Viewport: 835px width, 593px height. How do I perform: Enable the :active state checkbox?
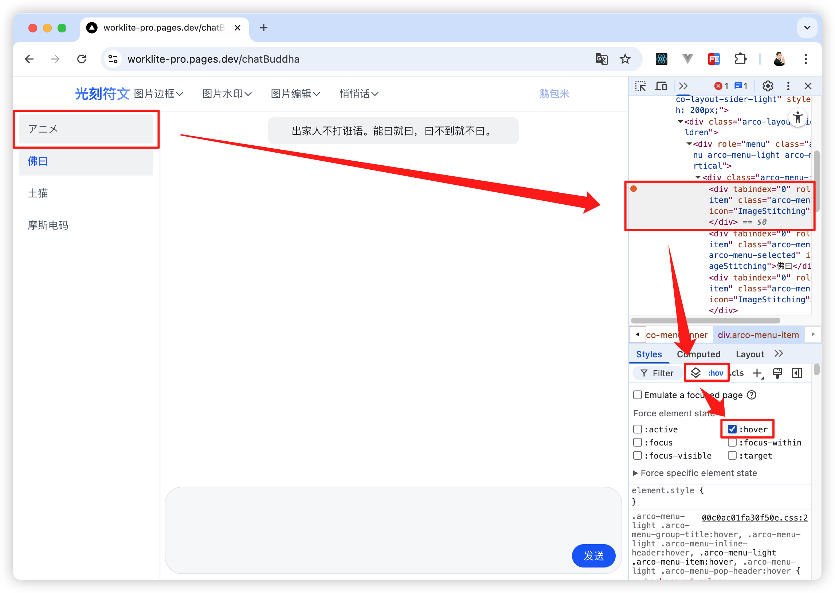pos(637,429)
